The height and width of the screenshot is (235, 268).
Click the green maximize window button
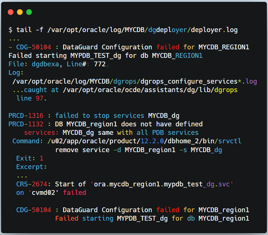pyautogui.click(x=29, y=12)
